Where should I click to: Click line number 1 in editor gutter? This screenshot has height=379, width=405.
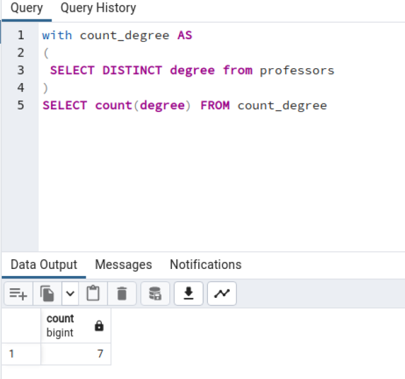point(21,35)
